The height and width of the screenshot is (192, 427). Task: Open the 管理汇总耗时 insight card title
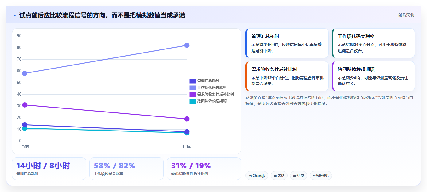tap(265, 36)
